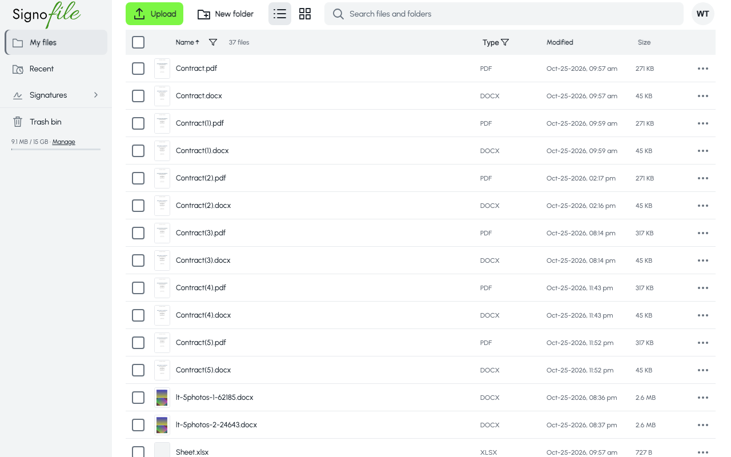Create a New folder

(x=226, y=14)
